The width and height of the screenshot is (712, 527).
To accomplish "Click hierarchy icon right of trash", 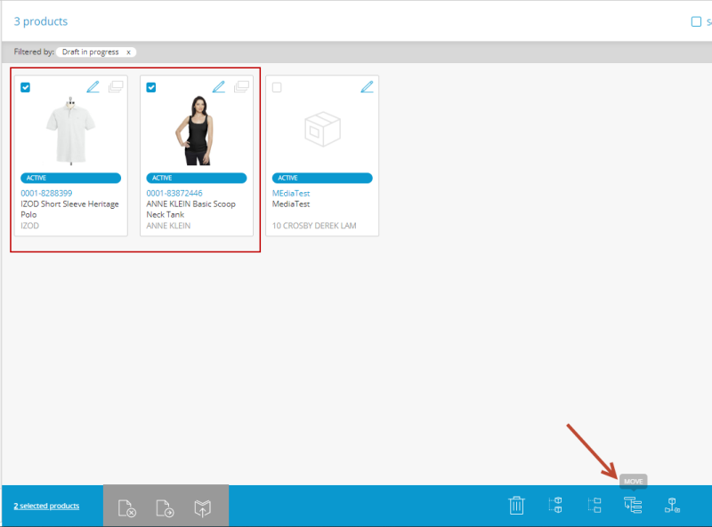I will [x=555, y=506].
